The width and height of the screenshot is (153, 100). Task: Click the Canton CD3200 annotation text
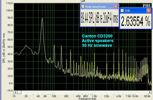[97, 36]
